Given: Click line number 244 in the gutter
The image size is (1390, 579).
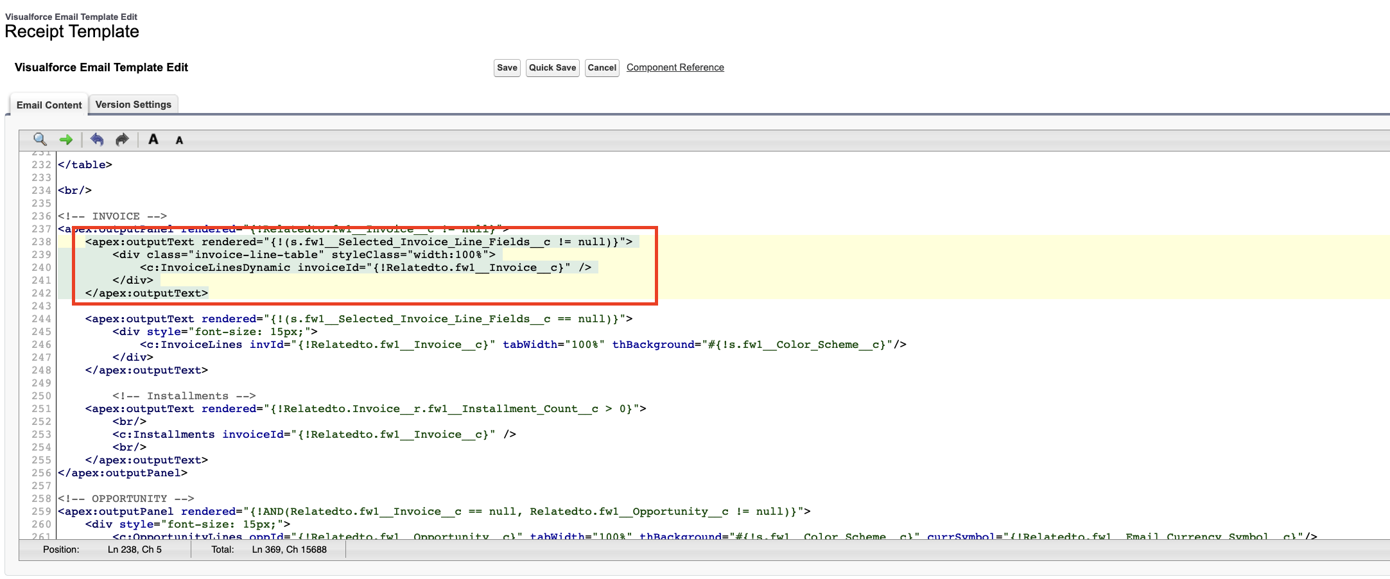Looking at the screenshot, I should 41,319.
